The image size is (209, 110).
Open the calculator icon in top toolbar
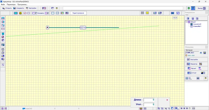[x=193, y=8]
